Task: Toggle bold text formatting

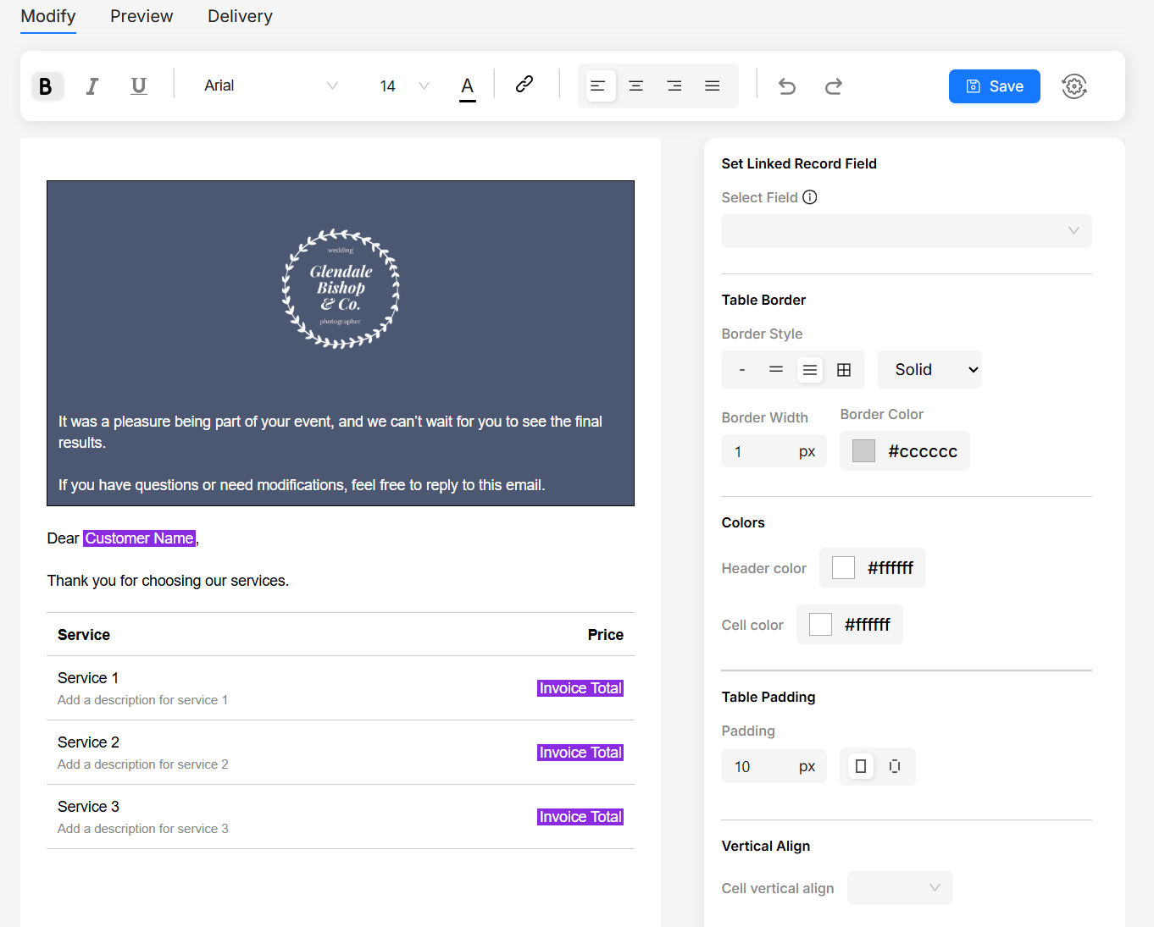Action: coord(47,86)
